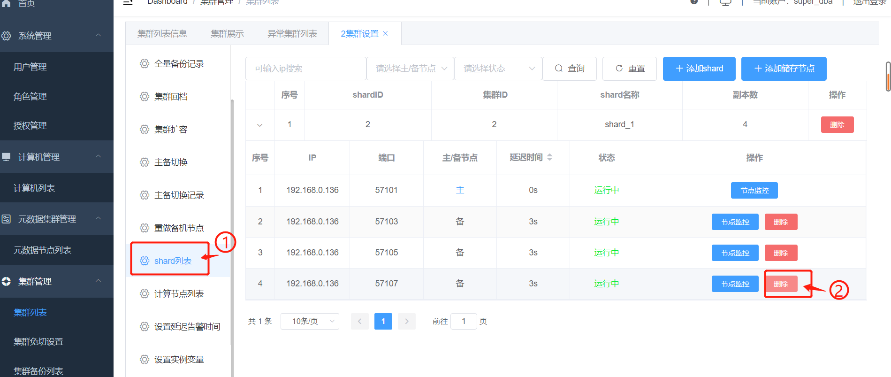Switch to 集群展示 tab

point(227,34)
